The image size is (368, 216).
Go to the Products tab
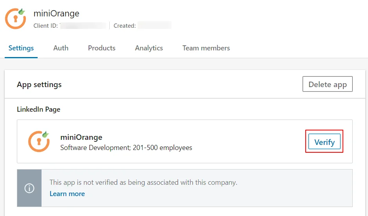coord(102,48)
